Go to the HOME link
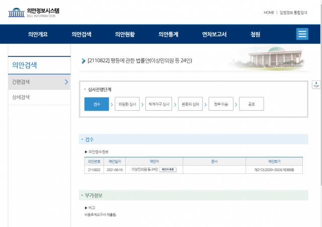Image resolution: width=322 pixels, height=227 pixels. click(269, 13)
